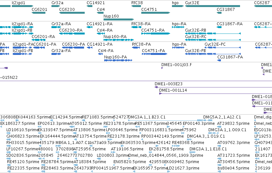Click the CG6201-PA protein label
Viewport: 272px width, 173px height.
pos(44,44)
